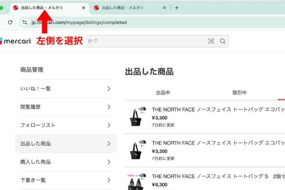
Task: Open image search camera icon
Action: (x=211, y=41)
